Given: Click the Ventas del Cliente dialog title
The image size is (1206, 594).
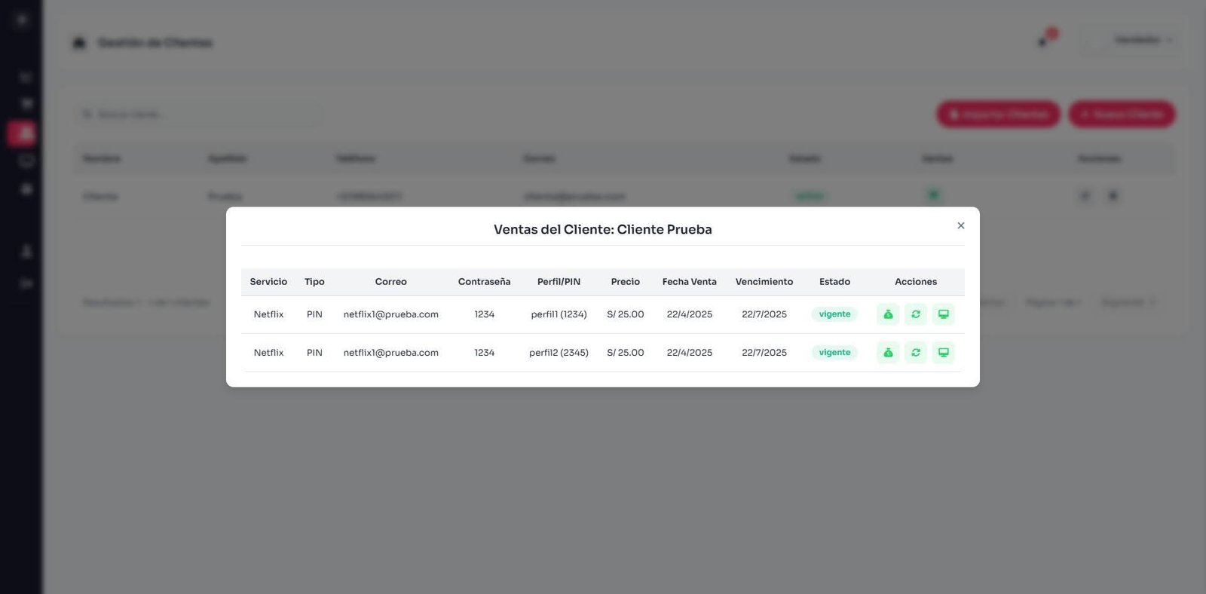Looking at the screenshot, I should [602, 229].
